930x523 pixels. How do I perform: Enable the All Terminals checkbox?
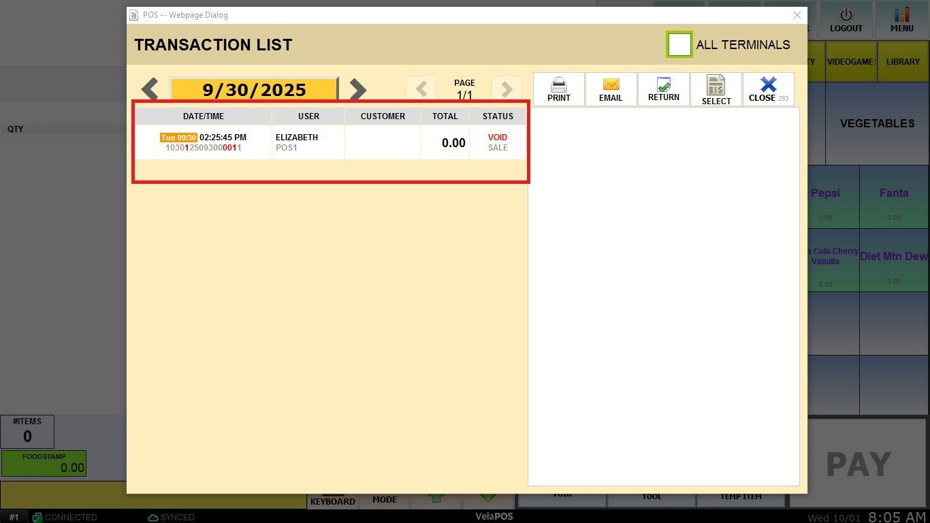click(679, 44)
